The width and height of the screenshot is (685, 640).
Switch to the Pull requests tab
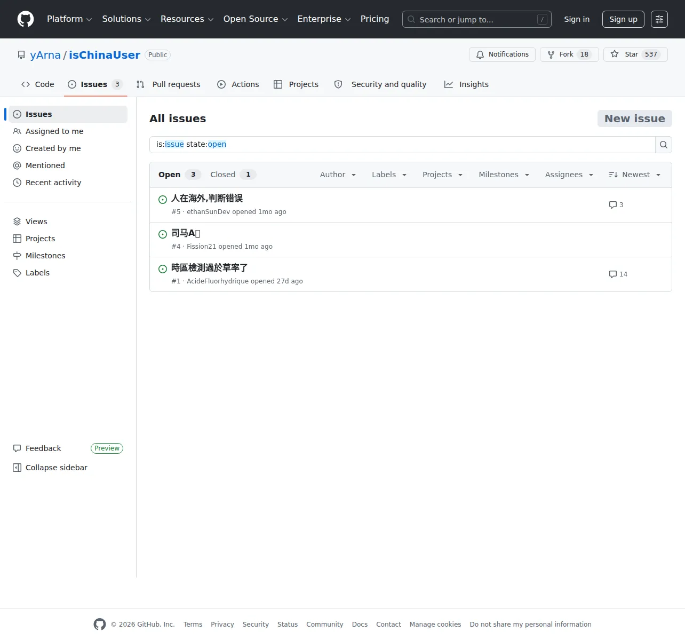point(168,84)
